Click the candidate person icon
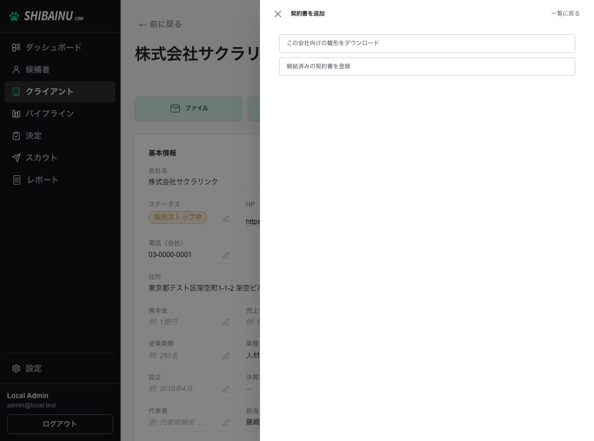 [x=16, y=70]
